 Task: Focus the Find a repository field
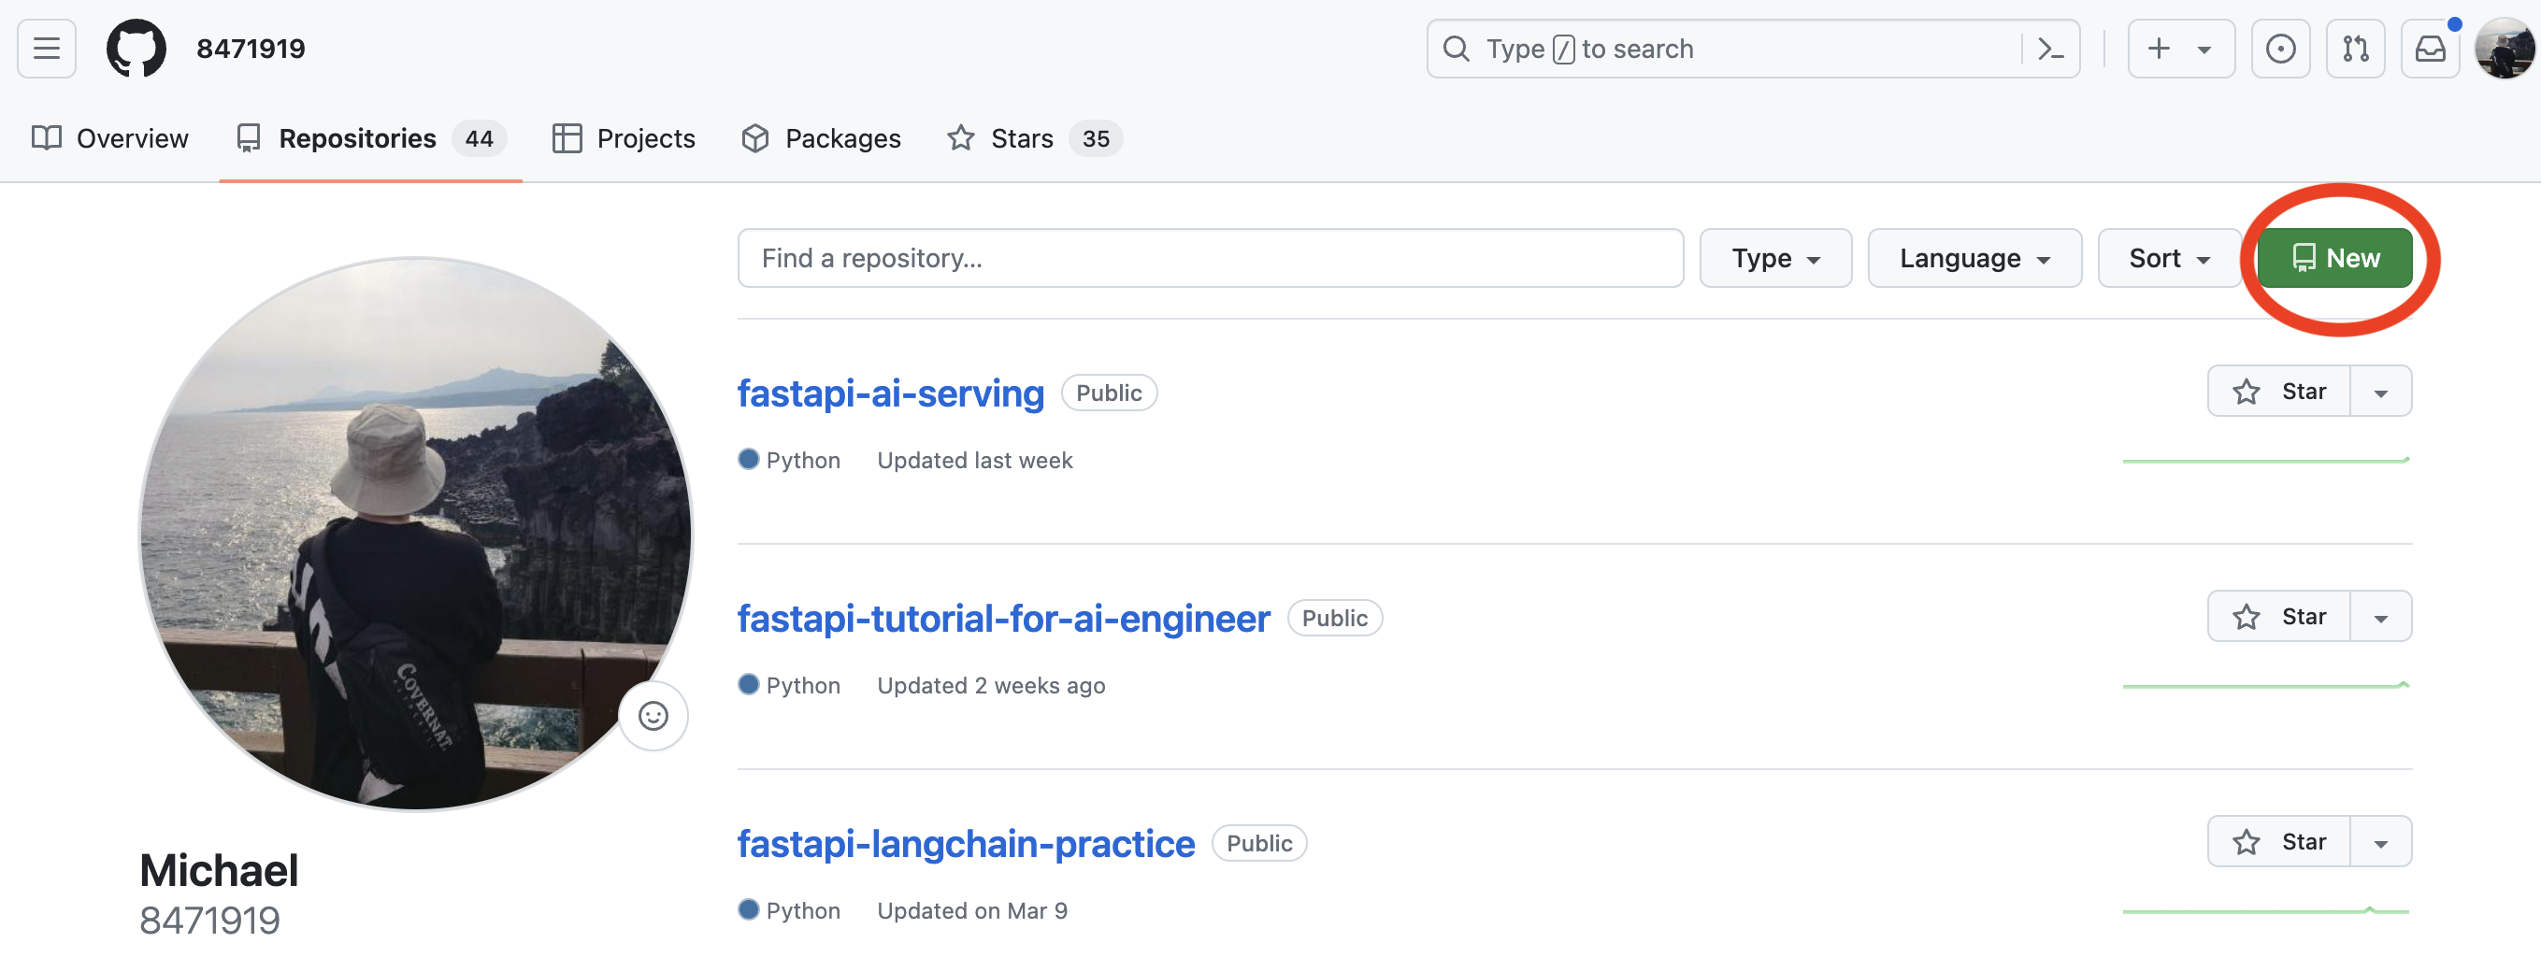[1210, 258]
